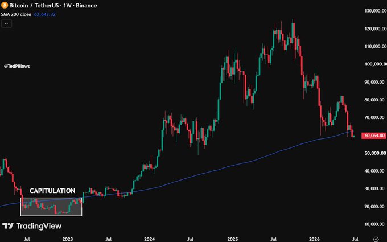Click the 80,000.00 price axis label

pyautogui.click(x=376, y=100)
